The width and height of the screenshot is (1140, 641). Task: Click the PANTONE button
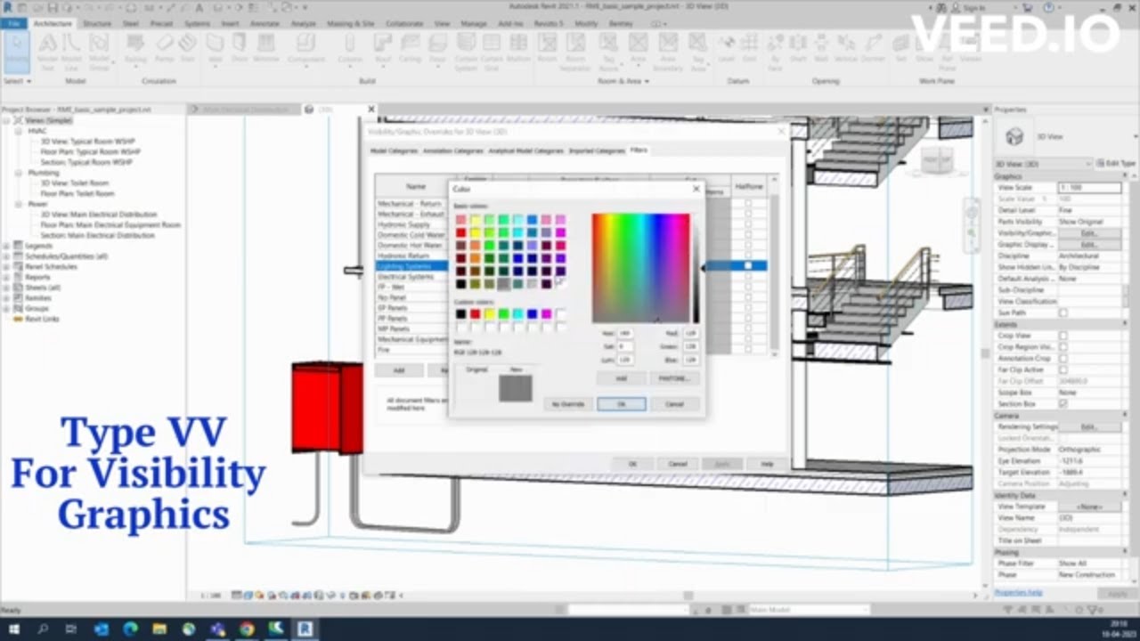pos(673,378)
